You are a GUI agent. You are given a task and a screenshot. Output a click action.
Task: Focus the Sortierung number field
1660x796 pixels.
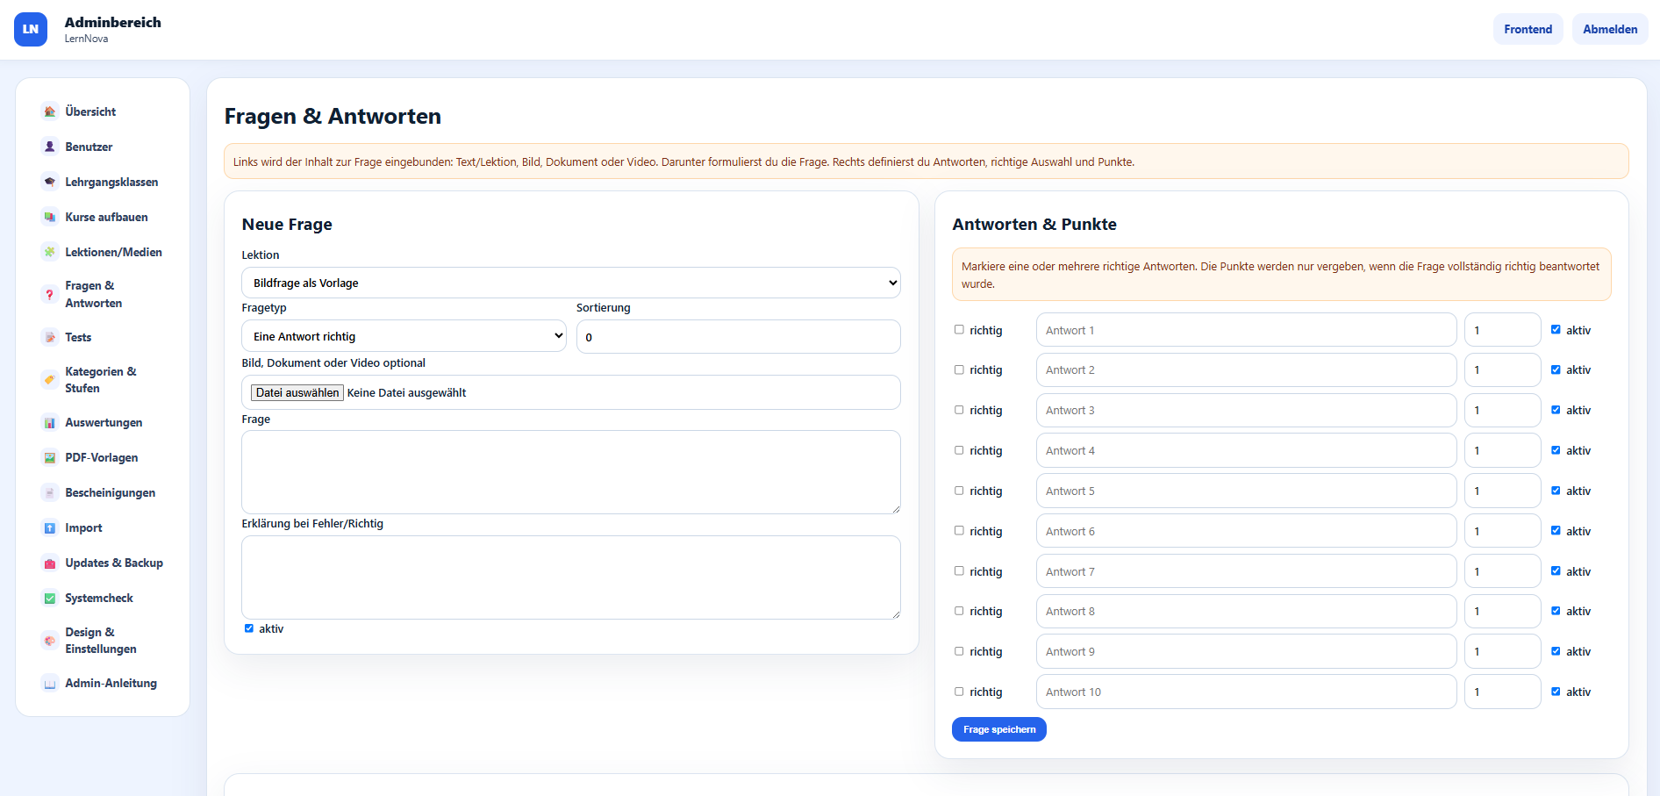click(738, 337)
